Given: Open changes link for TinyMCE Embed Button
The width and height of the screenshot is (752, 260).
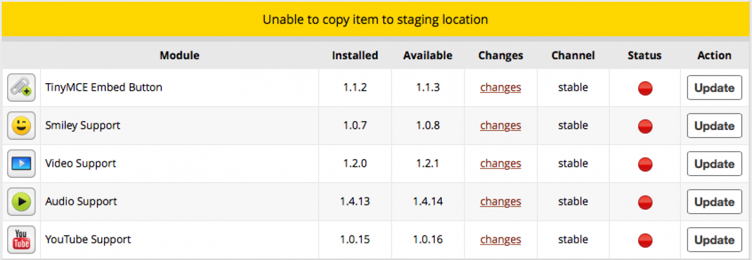Looking at the screenshot, I should pyautogui.click(x=501, y=88).
